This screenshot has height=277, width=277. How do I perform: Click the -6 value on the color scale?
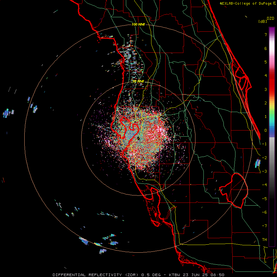(264, 212)
